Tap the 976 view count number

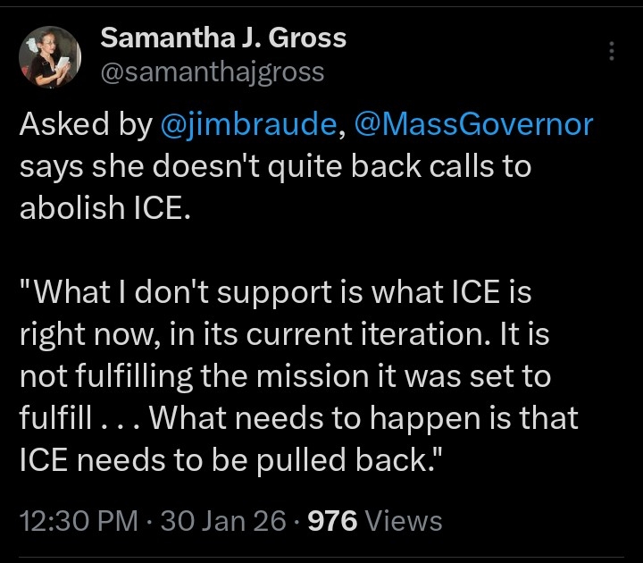332,520
